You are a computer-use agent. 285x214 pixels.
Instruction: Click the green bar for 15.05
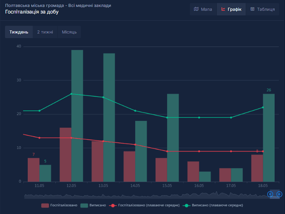173,138
